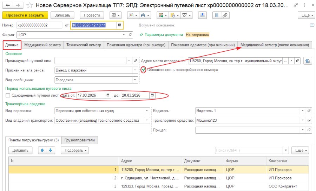This screenshot has height=191, width=316.
Task: Go forward with the right arrow button
Action: 18,5
